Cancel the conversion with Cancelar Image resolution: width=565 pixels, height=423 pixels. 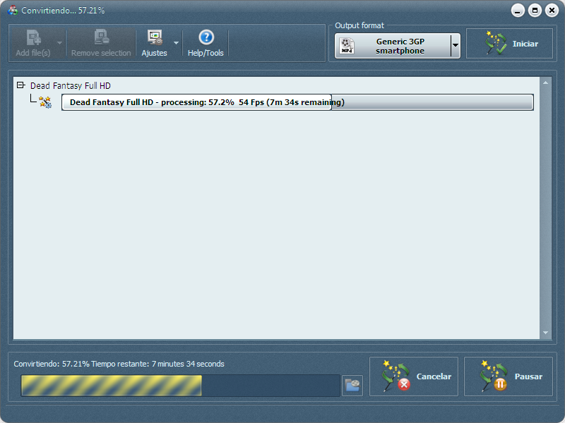414,376
